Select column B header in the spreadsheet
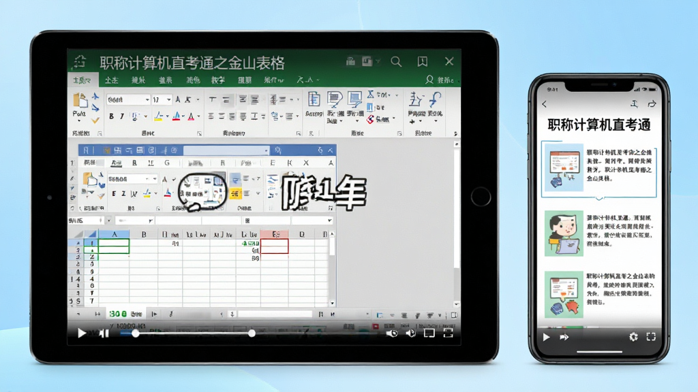 (x=144, y=234)
